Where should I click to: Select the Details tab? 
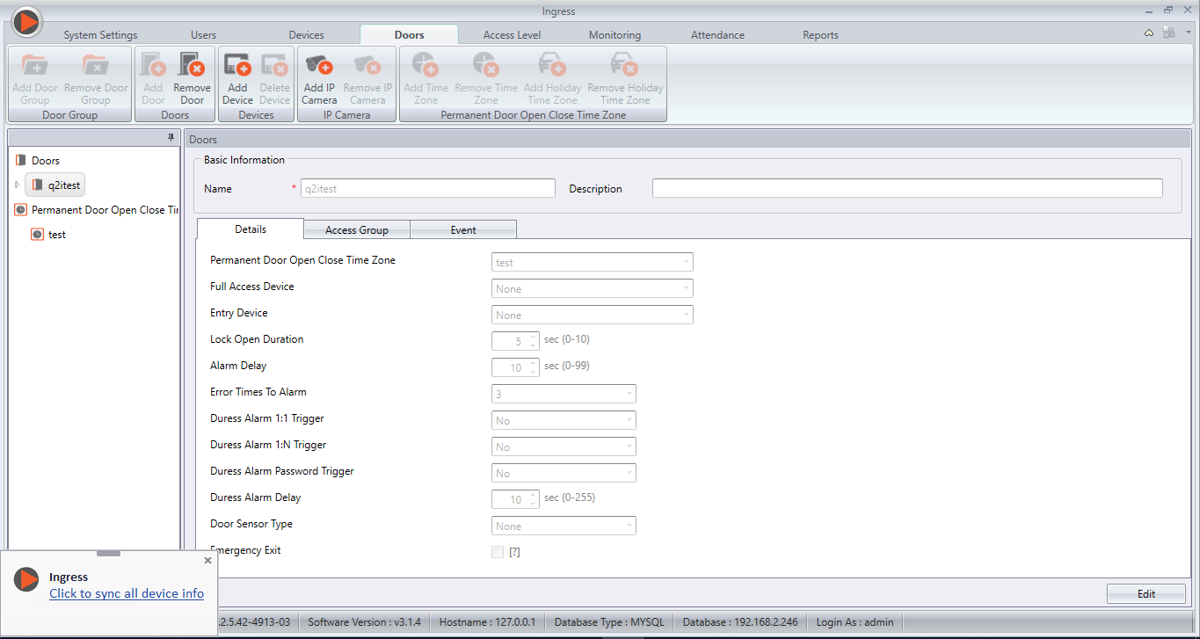[251, 229]
